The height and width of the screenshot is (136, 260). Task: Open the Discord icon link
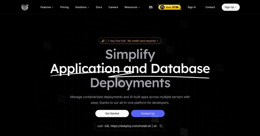coord(151,7)
